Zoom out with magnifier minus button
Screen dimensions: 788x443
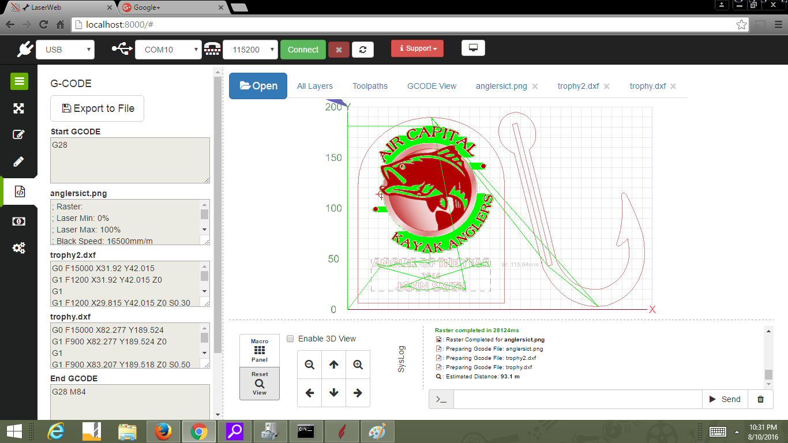click(310, 365)
